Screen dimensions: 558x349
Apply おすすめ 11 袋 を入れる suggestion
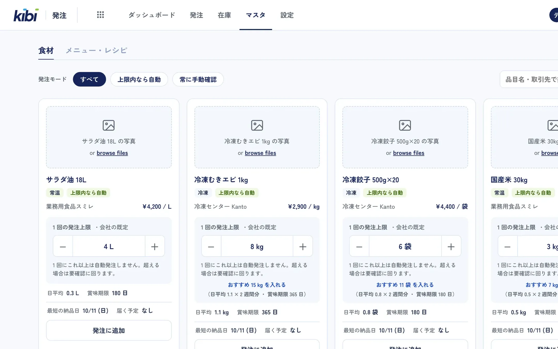click(405, 285)
